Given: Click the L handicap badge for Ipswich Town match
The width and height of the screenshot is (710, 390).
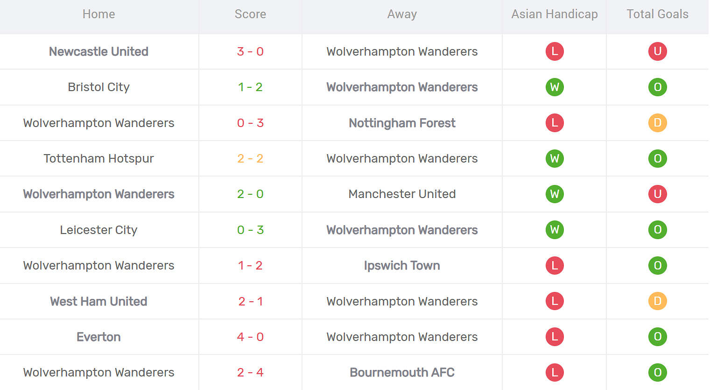Looking at the screenshot, I should 555,265.
